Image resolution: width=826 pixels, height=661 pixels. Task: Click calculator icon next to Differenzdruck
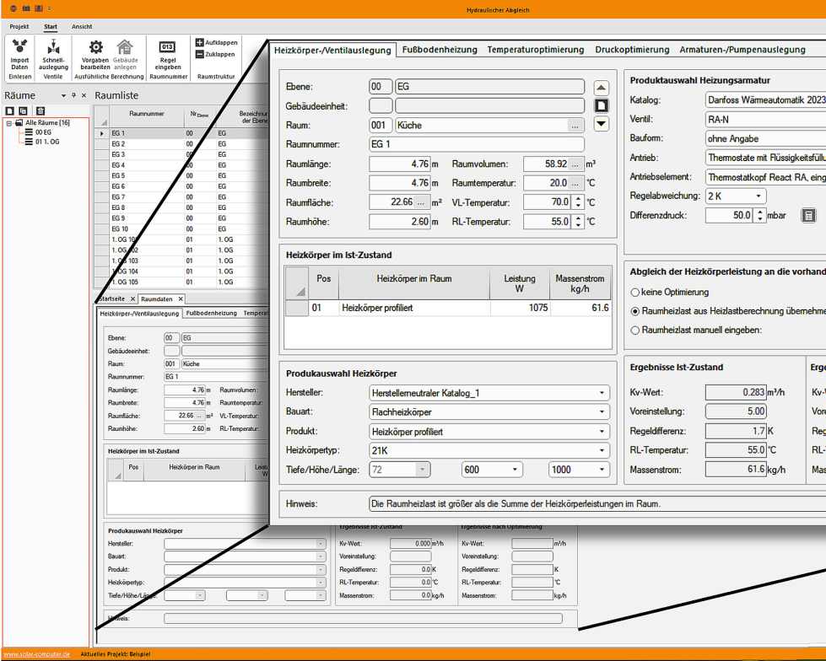tap(808, 216)
